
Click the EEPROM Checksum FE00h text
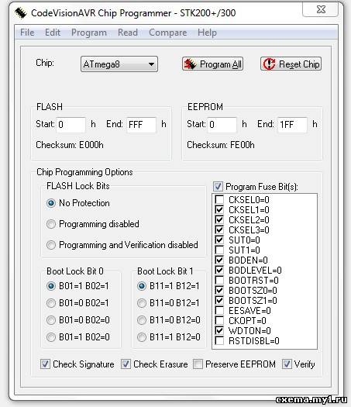tap(221, 144)
